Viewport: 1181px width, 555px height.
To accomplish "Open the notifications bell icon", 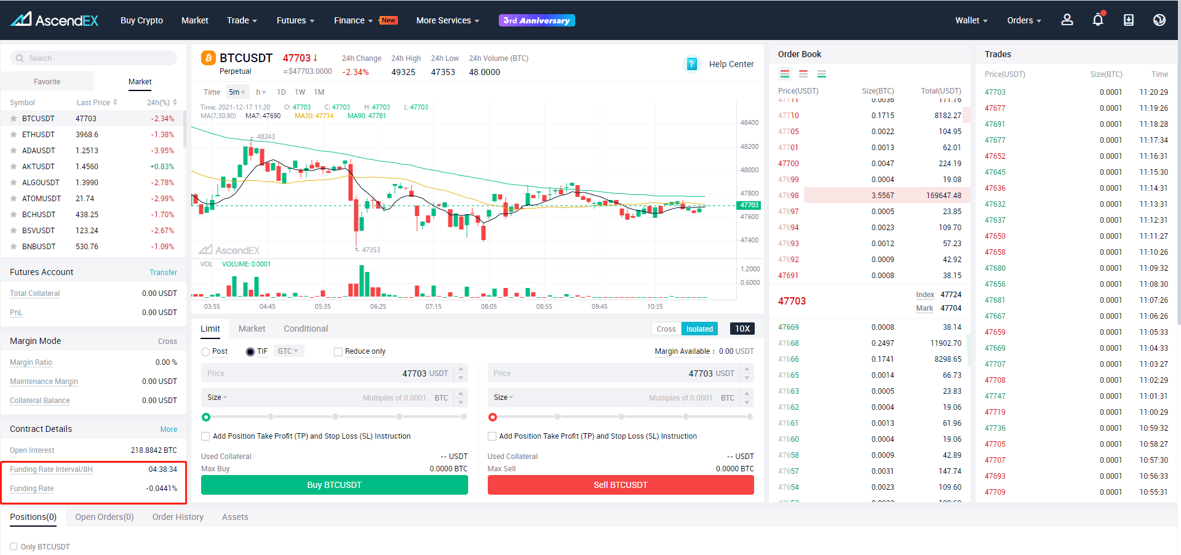I will (1098, 20).
